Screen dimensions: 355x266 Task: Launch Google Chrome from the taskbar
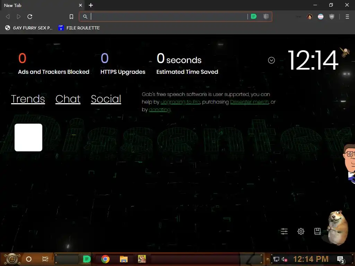(x=105, y=259)
